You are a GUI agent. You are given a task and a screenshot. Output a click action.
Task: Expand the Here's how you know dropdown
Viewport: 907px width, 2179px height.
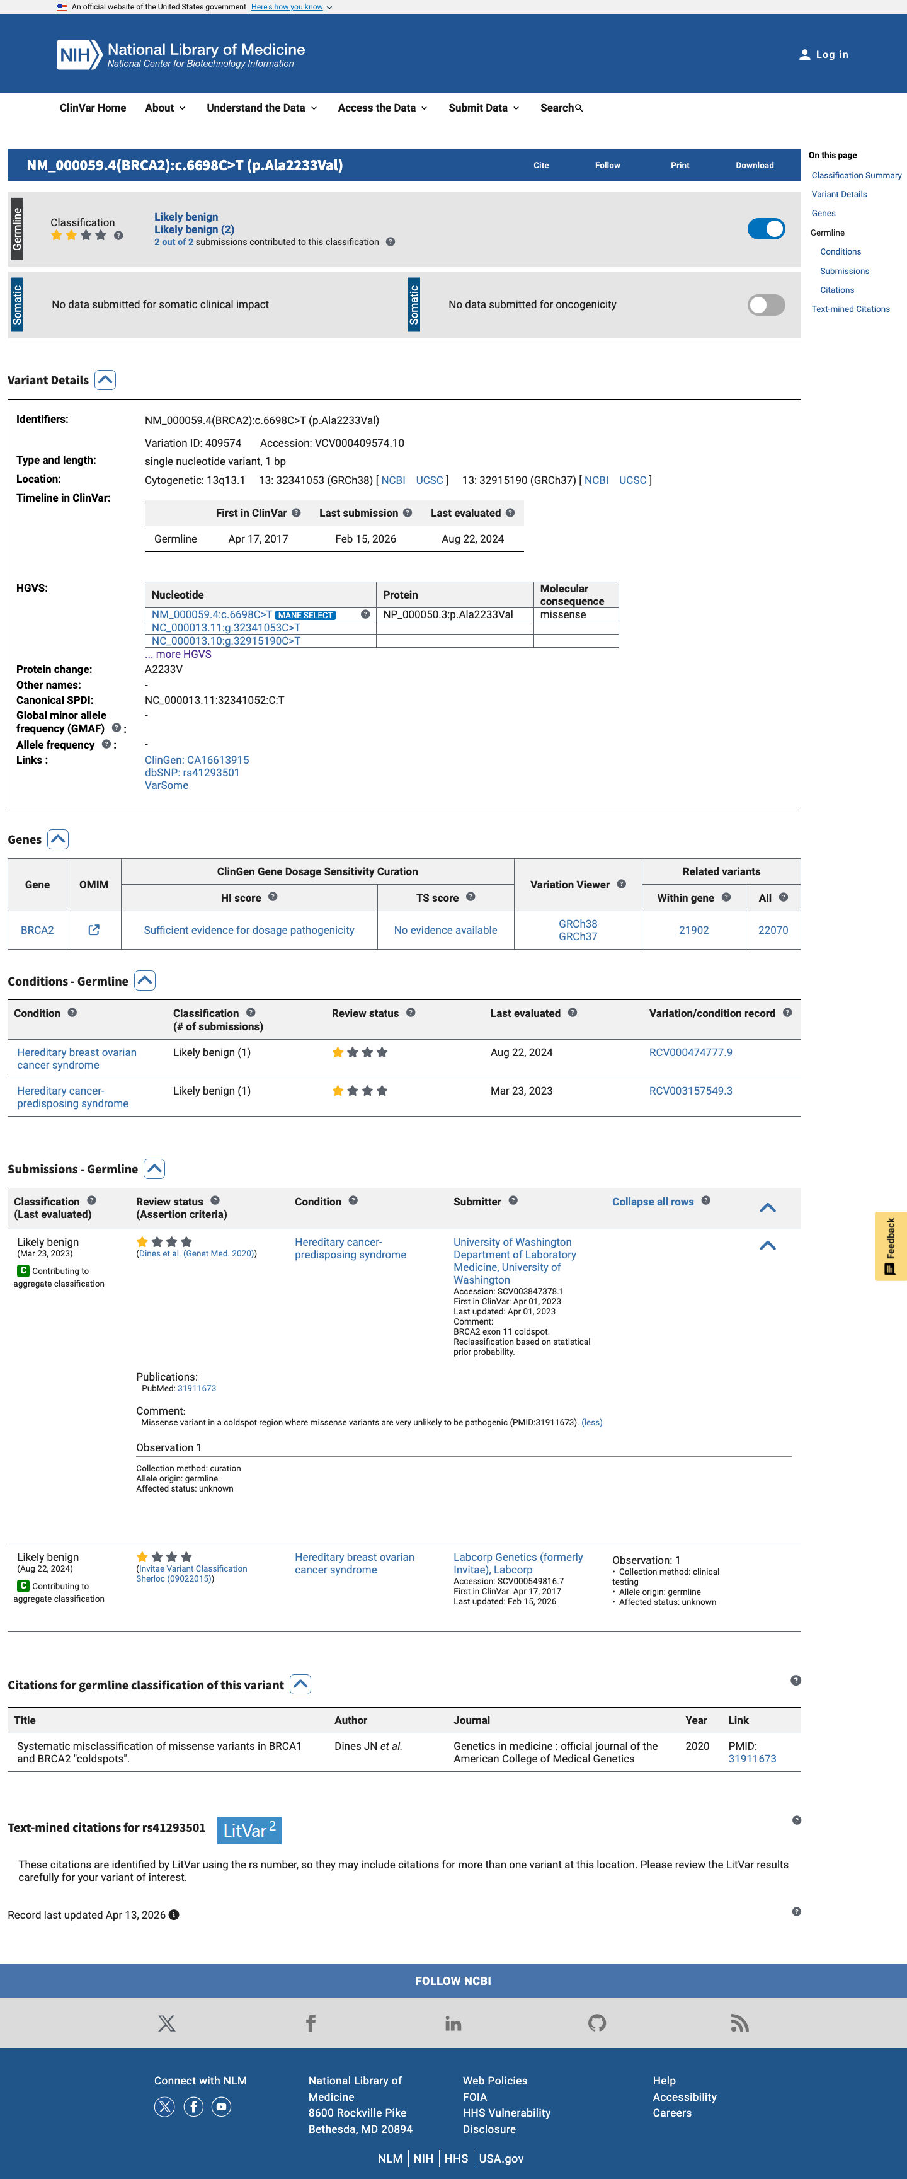292,7
